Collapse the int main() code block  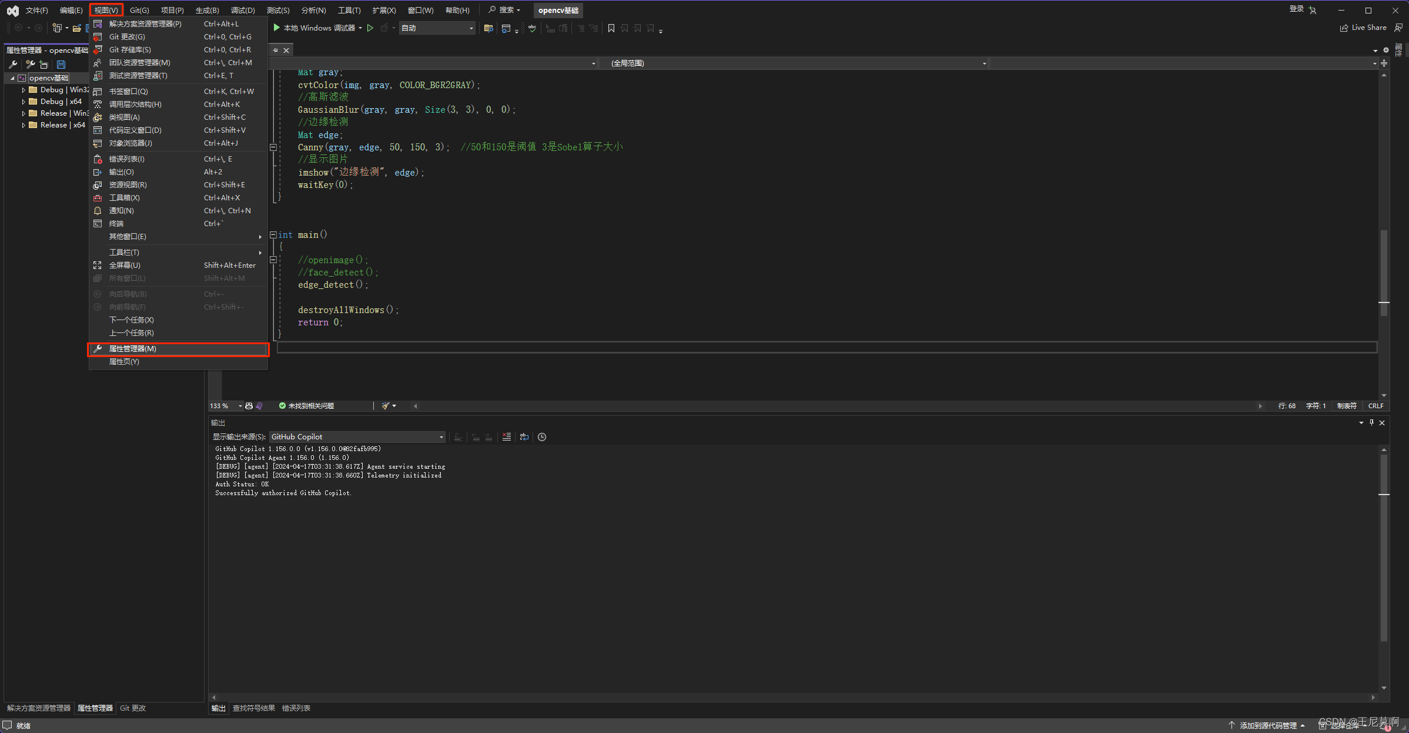[273, 235]
